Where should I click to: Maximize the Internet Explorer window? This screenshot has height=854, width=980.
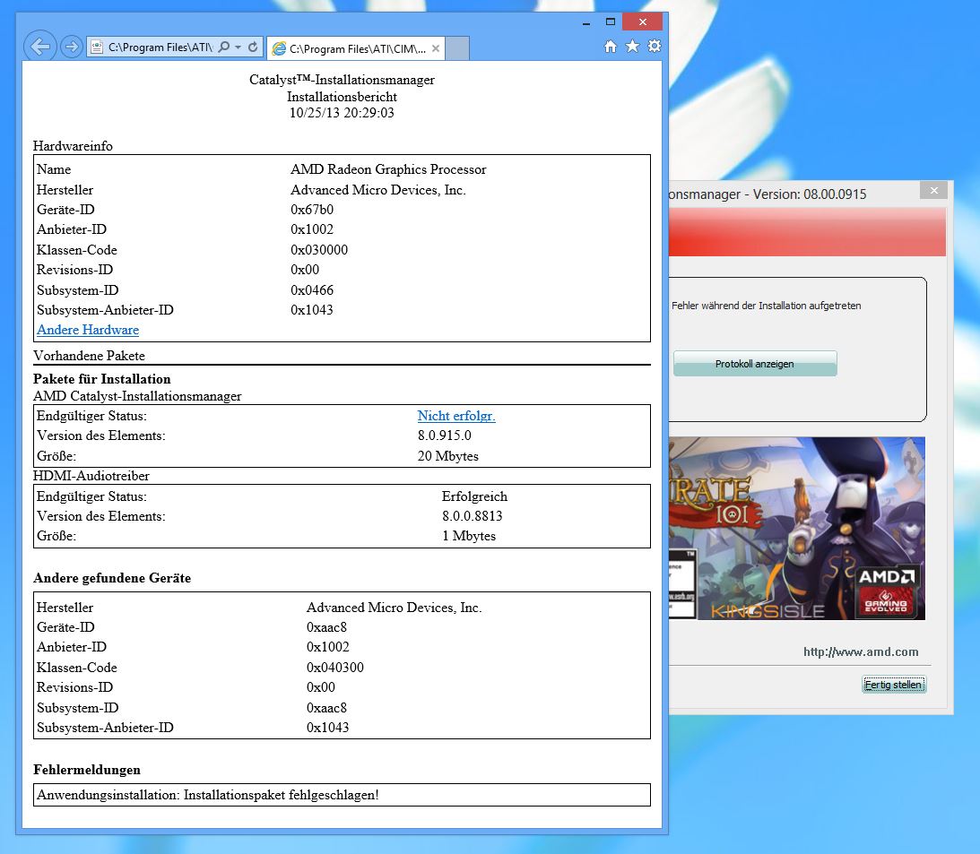[611, 22]
